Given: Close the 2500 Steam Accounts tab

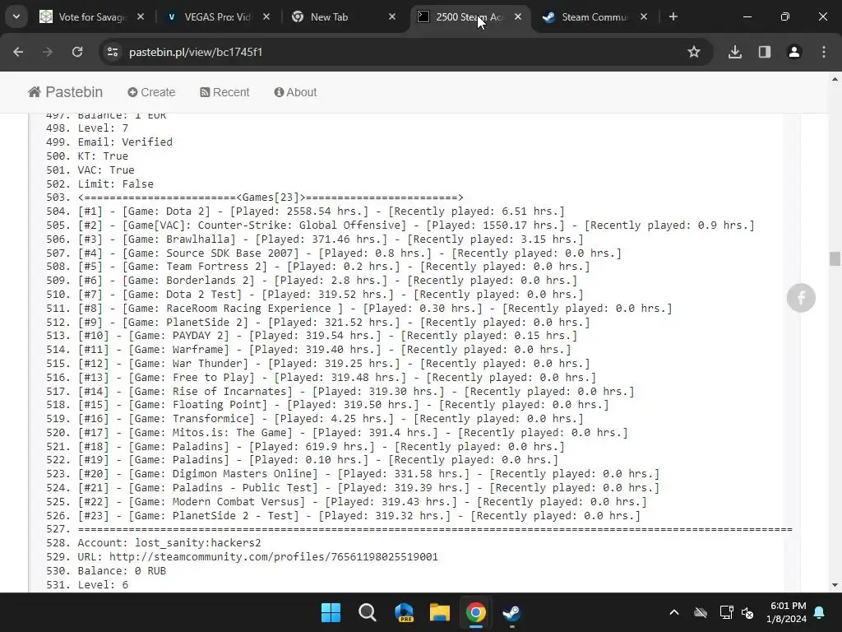Looking at the screenshot, I should click(518, 16).
